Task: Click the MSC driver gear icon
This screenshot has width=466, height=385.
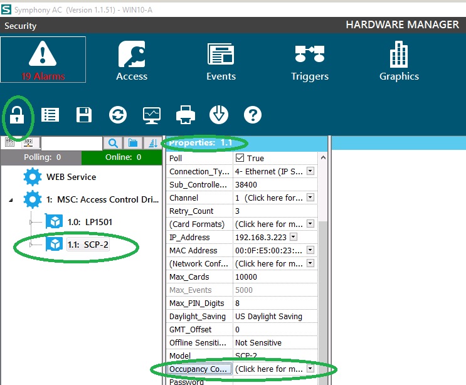Action: [x=33, y=199]
